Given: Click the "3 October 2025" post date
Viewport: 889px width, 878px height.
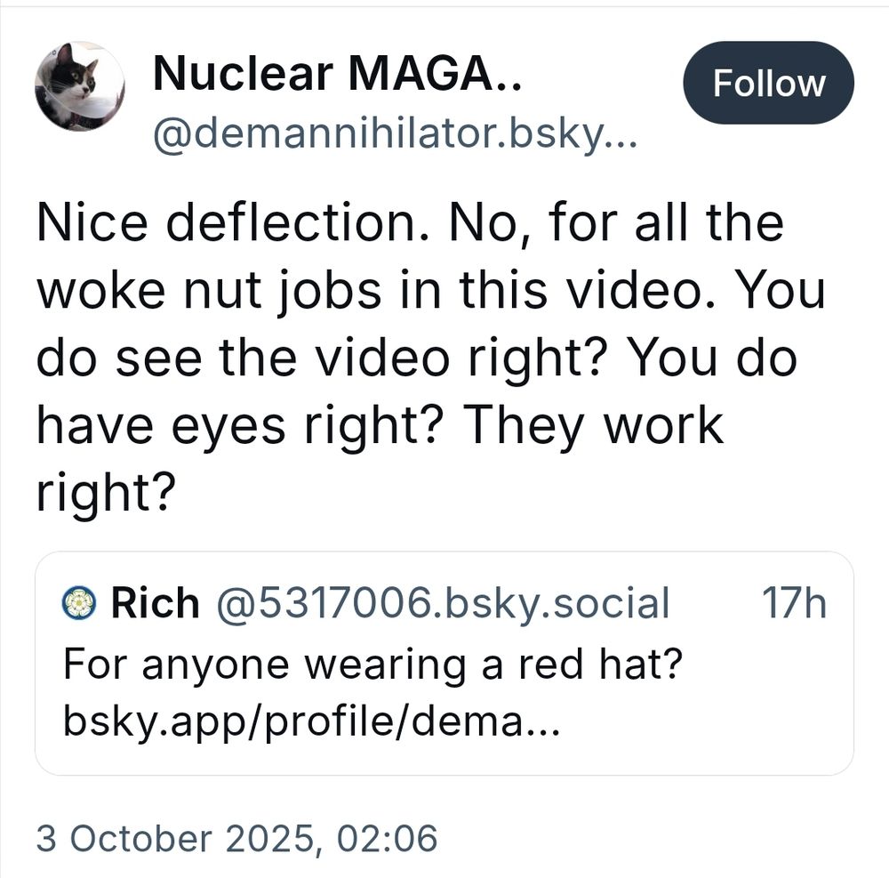Looking at the screenshot, I should tap(173, 838).
